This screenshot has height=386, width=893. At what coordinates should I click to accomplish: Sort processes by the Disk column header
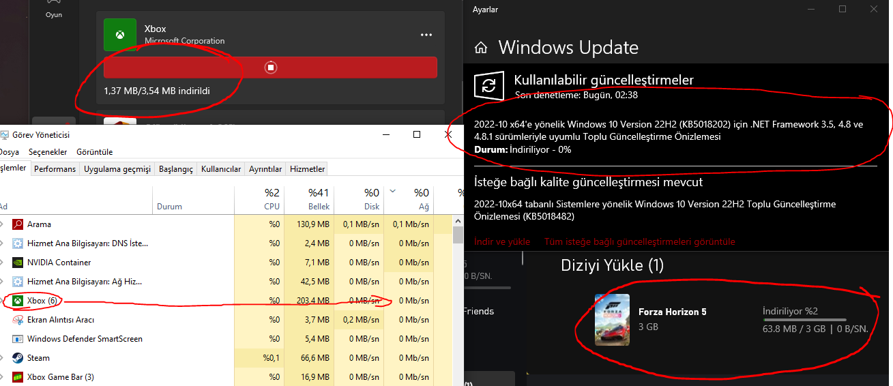359,199
